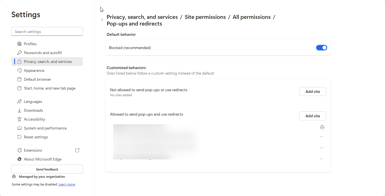This screenshot has width=385, height=196.
Task: Go to Reset settings section
Action: pyautogui.click(x=36, y=137)
